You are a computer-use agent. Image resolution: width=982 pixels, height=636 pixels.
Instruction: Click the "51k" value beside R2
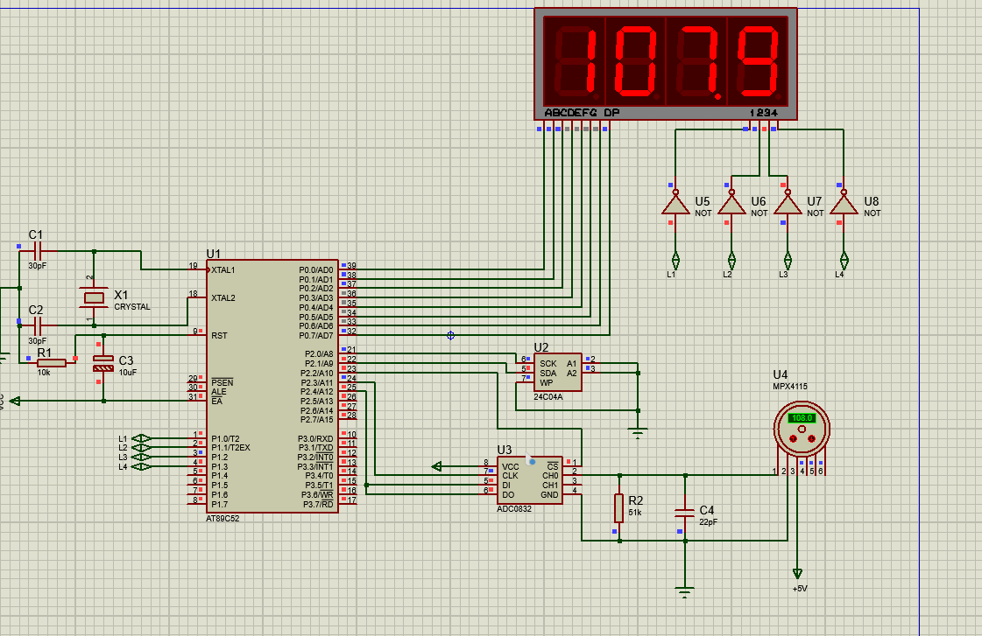click(635, 513)
